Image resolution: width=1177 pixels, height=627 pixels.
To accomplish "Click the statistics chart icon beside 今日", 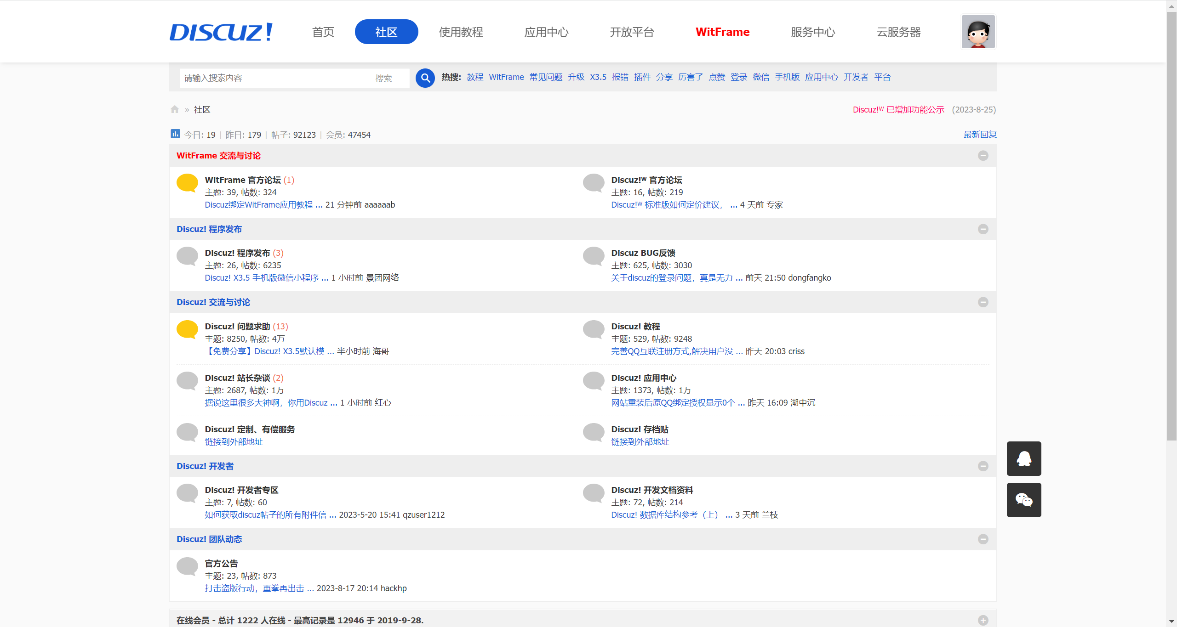I will 175,134.
